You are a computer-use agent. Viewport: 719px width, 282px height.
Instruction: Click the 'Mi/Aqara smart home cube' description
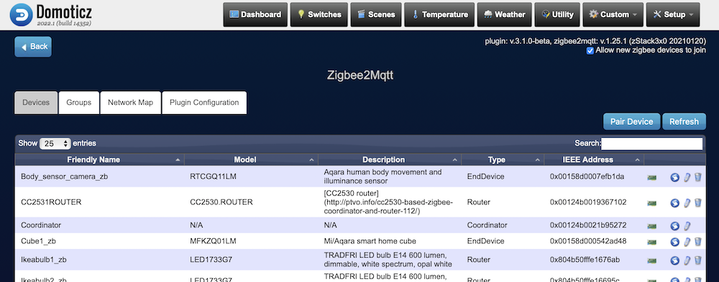(x=370, y=241)
